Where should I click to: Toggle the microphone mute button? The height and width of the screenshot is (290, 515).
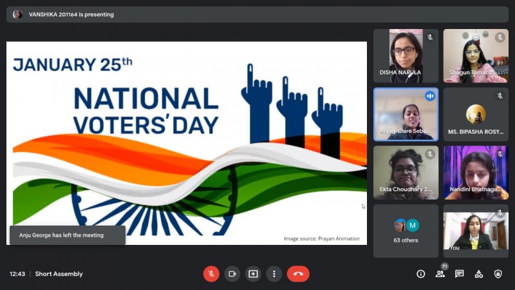[211, 274]
